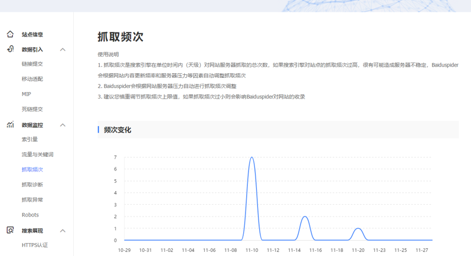Image resolution: width=471 pixels, height=256 pixels.
Task: Click the 11-23 x-axis date label
Action: pyautogui.click(x=380, y=250)
